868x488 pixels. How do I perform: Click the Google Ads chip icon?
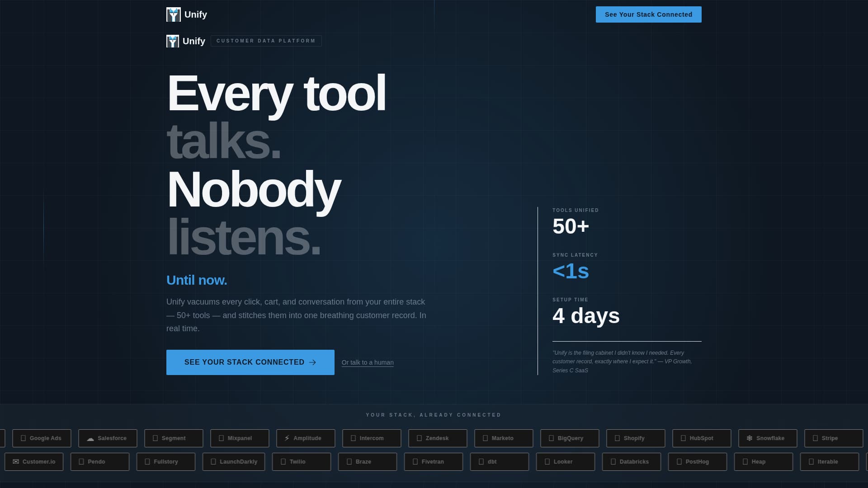tap(24, 438)
